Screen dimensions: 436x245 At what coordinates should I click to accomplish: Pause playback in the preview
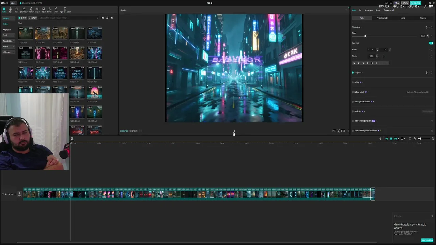point(234,131)
